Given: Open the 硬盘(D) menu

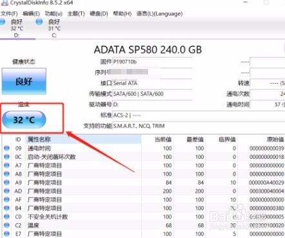Looking at the screenshot, I should coord(99,14).
